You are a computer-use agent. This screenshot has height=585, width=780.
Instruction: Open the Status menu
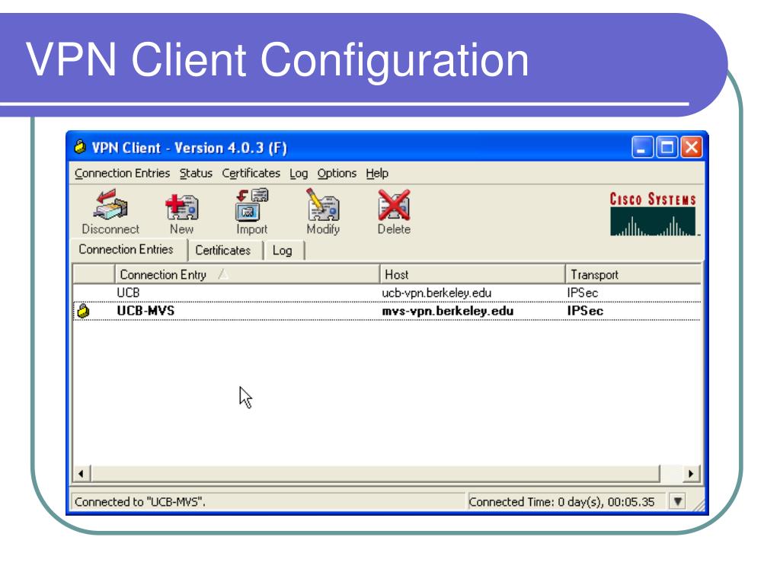pos(196,173)
